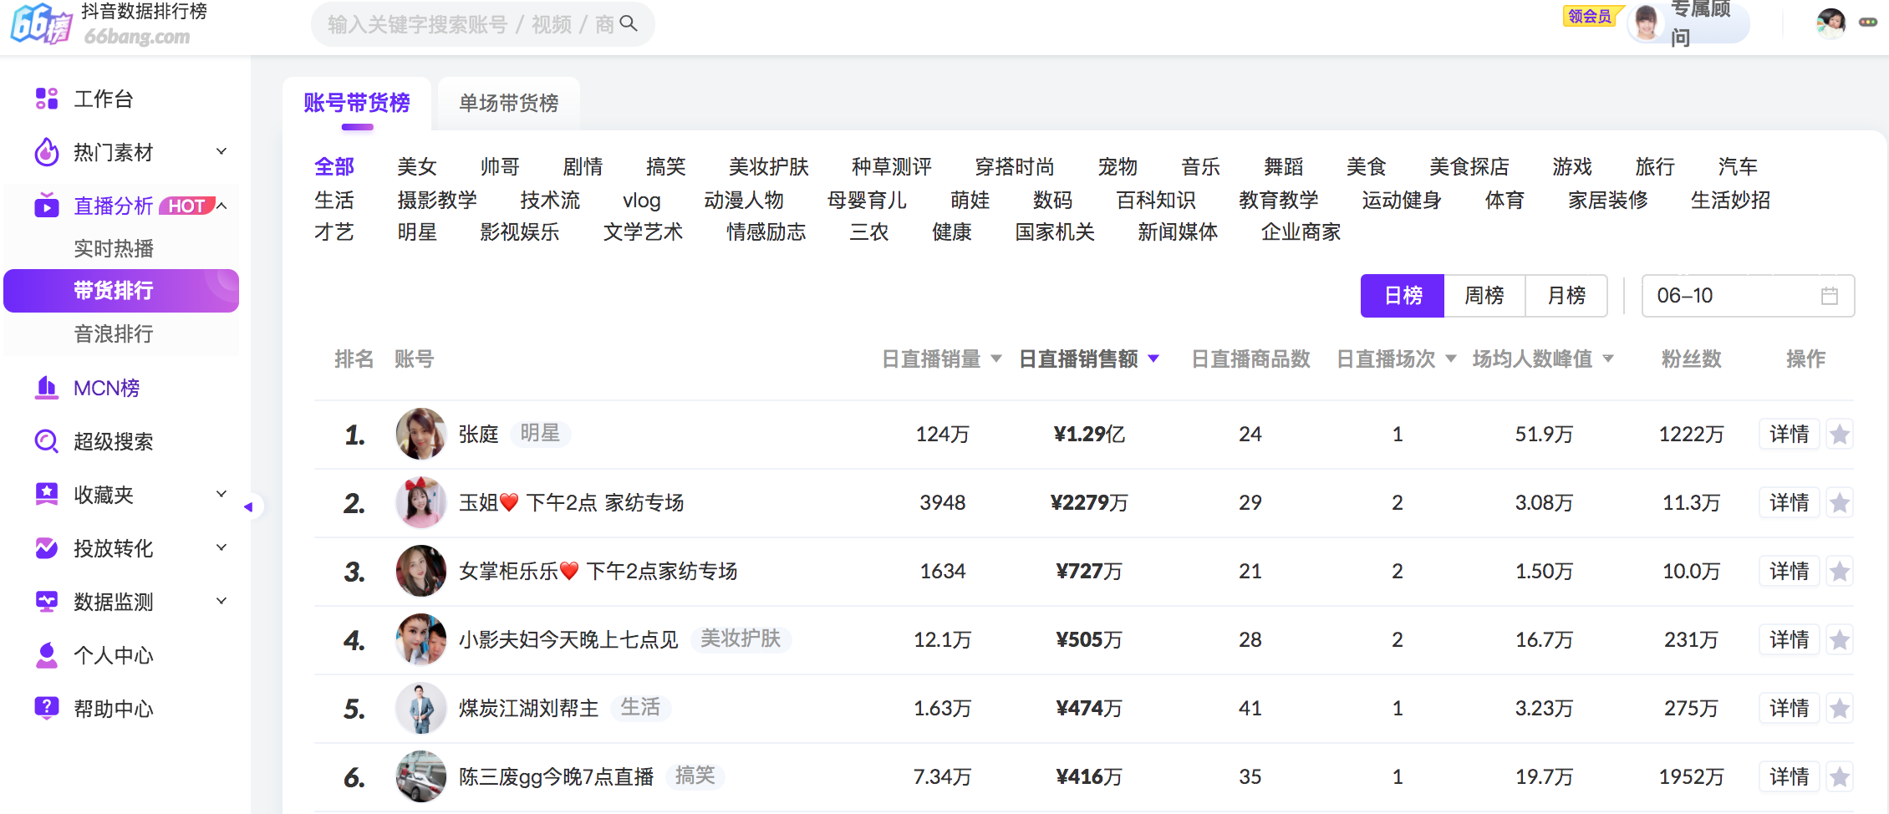Screen dimensions: 1889x814
Task: Filter by 穿搭时尚 category
Action: point(1015,166)
